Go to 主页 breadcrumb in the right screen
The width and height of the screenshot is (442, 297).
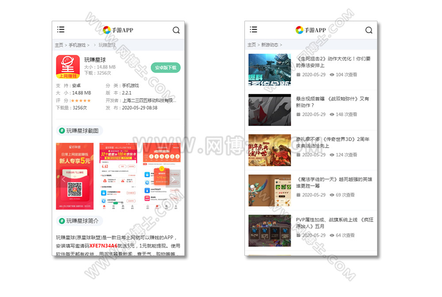(x=252, y=45)
